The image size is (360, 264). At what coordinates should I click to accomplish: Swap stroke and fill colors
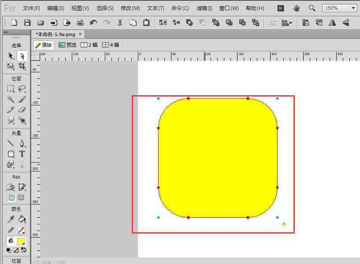point(24,250)
